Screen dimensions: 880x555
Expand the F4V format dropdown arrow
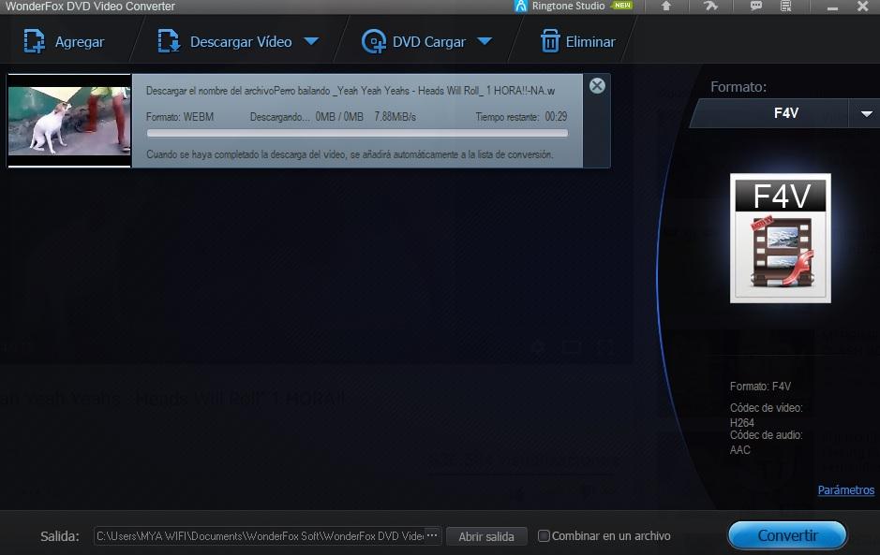[863, 114]
